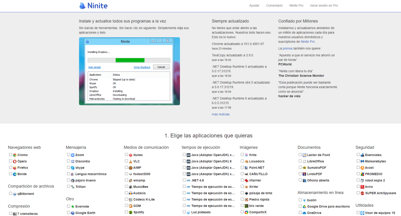The width and height of the screenshot is (401, 216).
Task: Click the Zoom app icon
Action: click(73, 155)
